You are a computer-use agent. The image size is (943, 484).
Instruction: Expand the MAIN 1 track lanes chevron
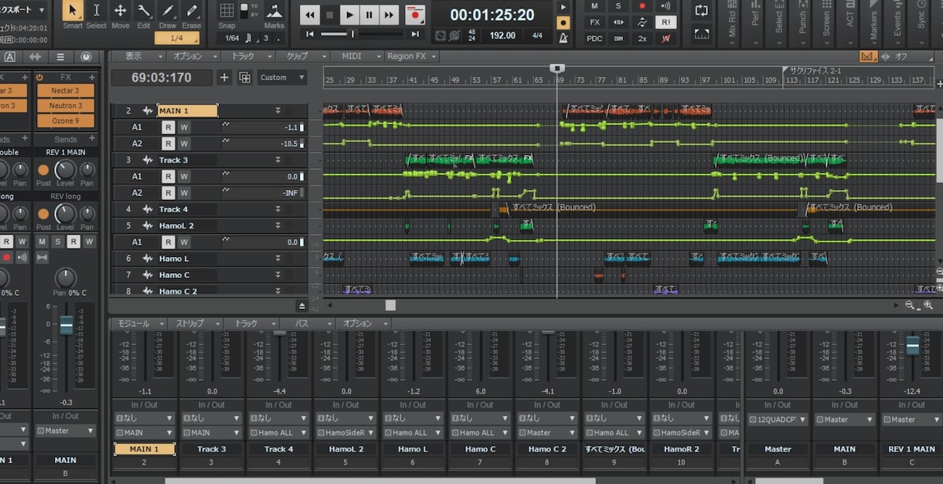tap(277, 111)
